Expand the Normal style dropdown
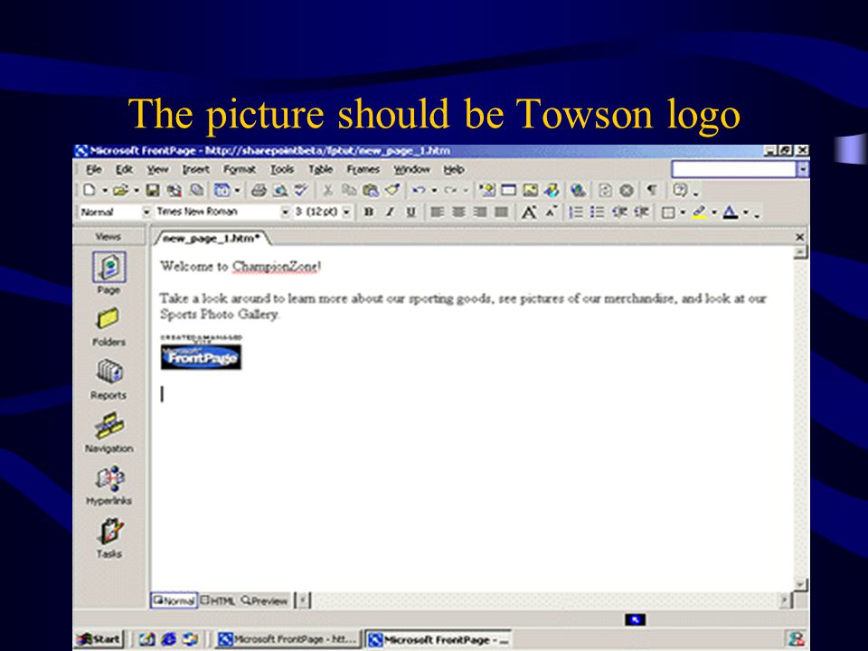The image size is (868, 651). click(x=146, y=212)
